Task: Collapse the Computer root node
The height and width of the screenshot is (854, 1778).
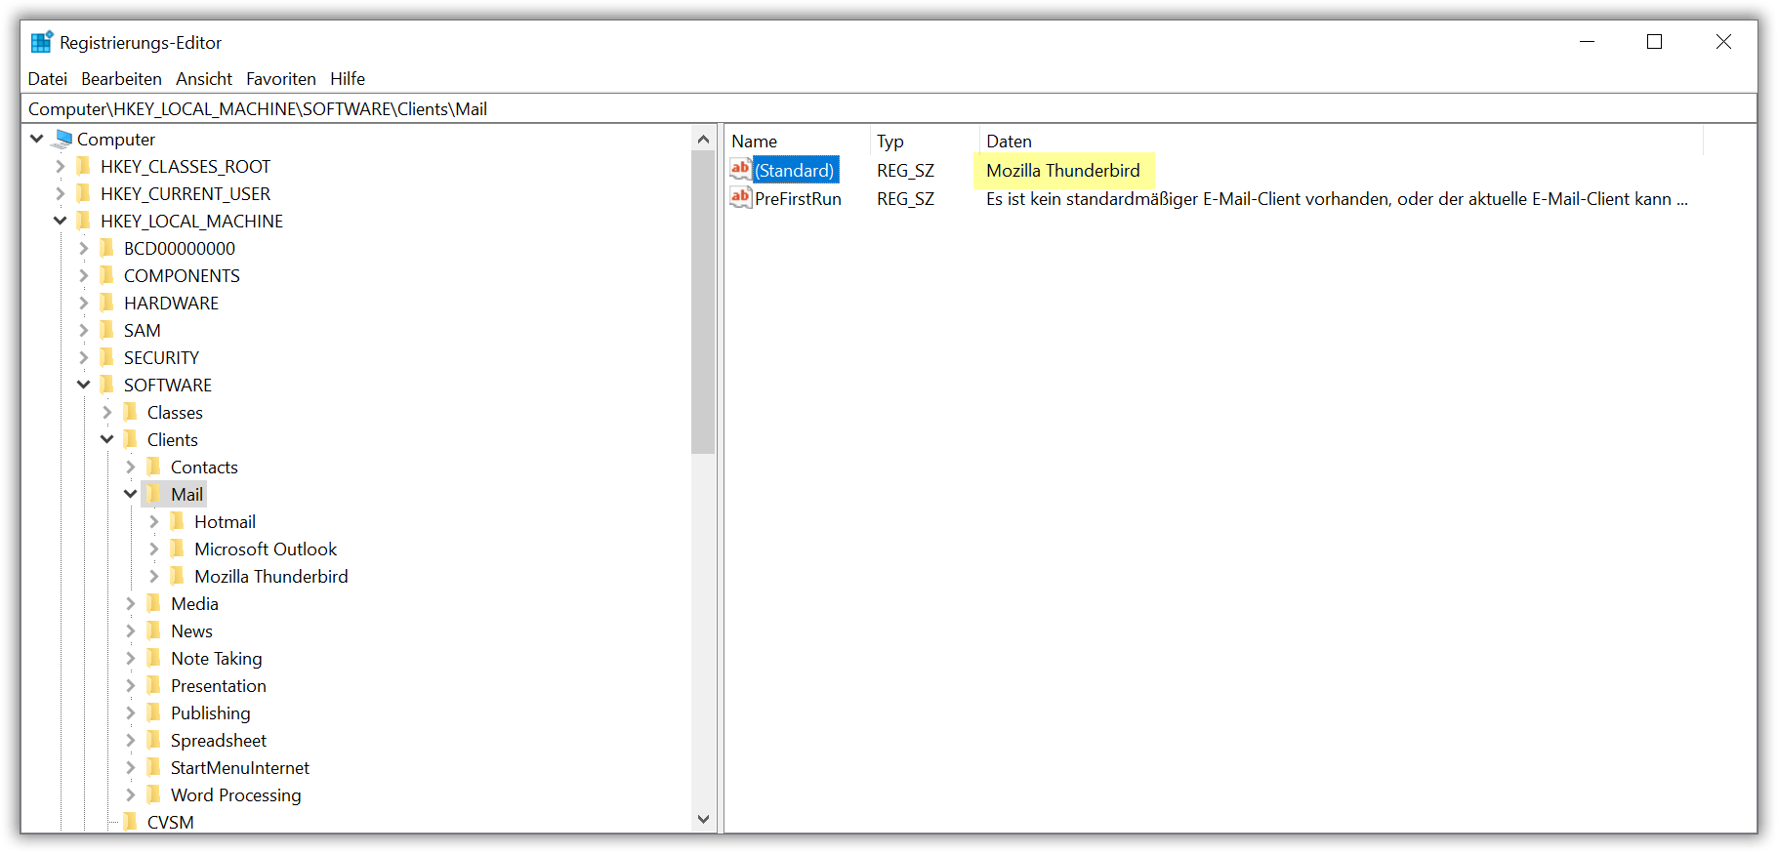Action: click(x=37, y=139)
